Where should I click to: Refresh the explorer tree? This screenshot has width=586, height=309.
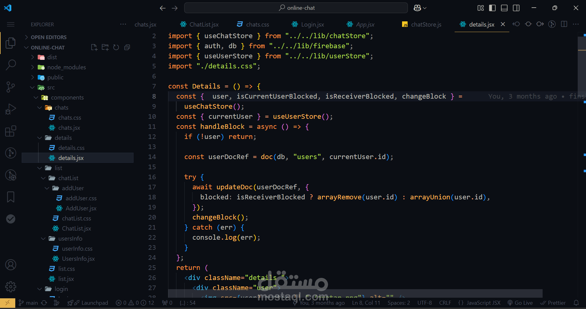(116, 47)
